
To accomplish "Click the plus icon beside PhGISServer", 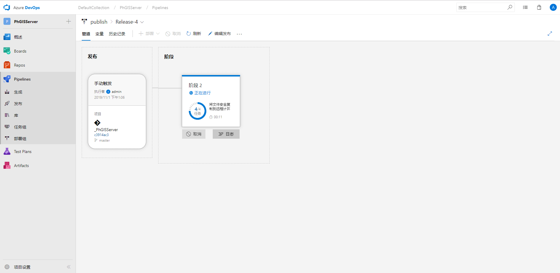I will pyautogui.click(x=69, y=21).
